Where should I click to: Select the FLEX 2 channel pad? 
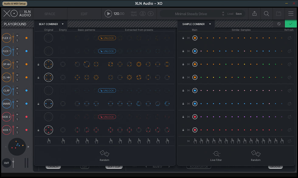click(6, 38)
